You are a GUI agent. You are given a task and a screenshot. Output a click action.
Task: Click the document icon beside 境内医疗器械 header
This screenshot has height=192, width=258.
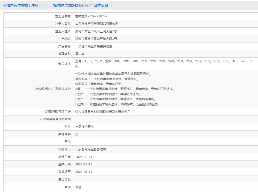5,5
